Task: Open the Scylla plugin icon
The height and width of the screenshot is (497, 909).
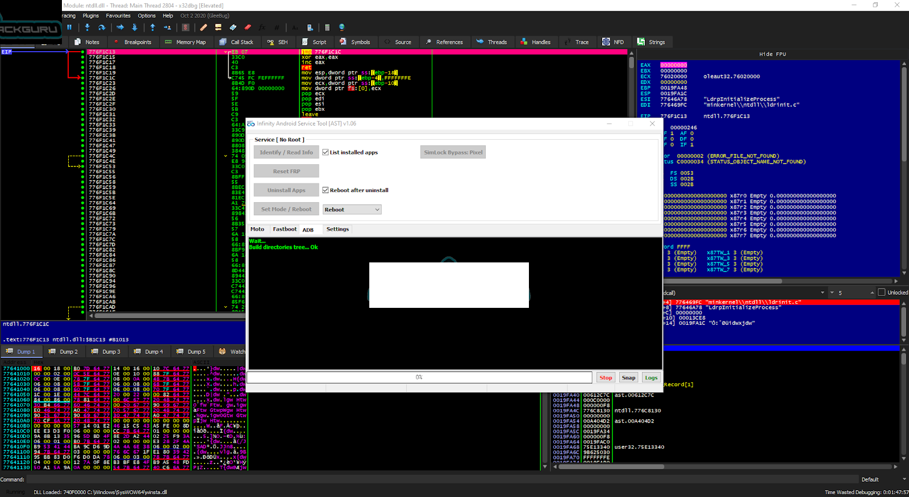Action: tap(185, 27)
